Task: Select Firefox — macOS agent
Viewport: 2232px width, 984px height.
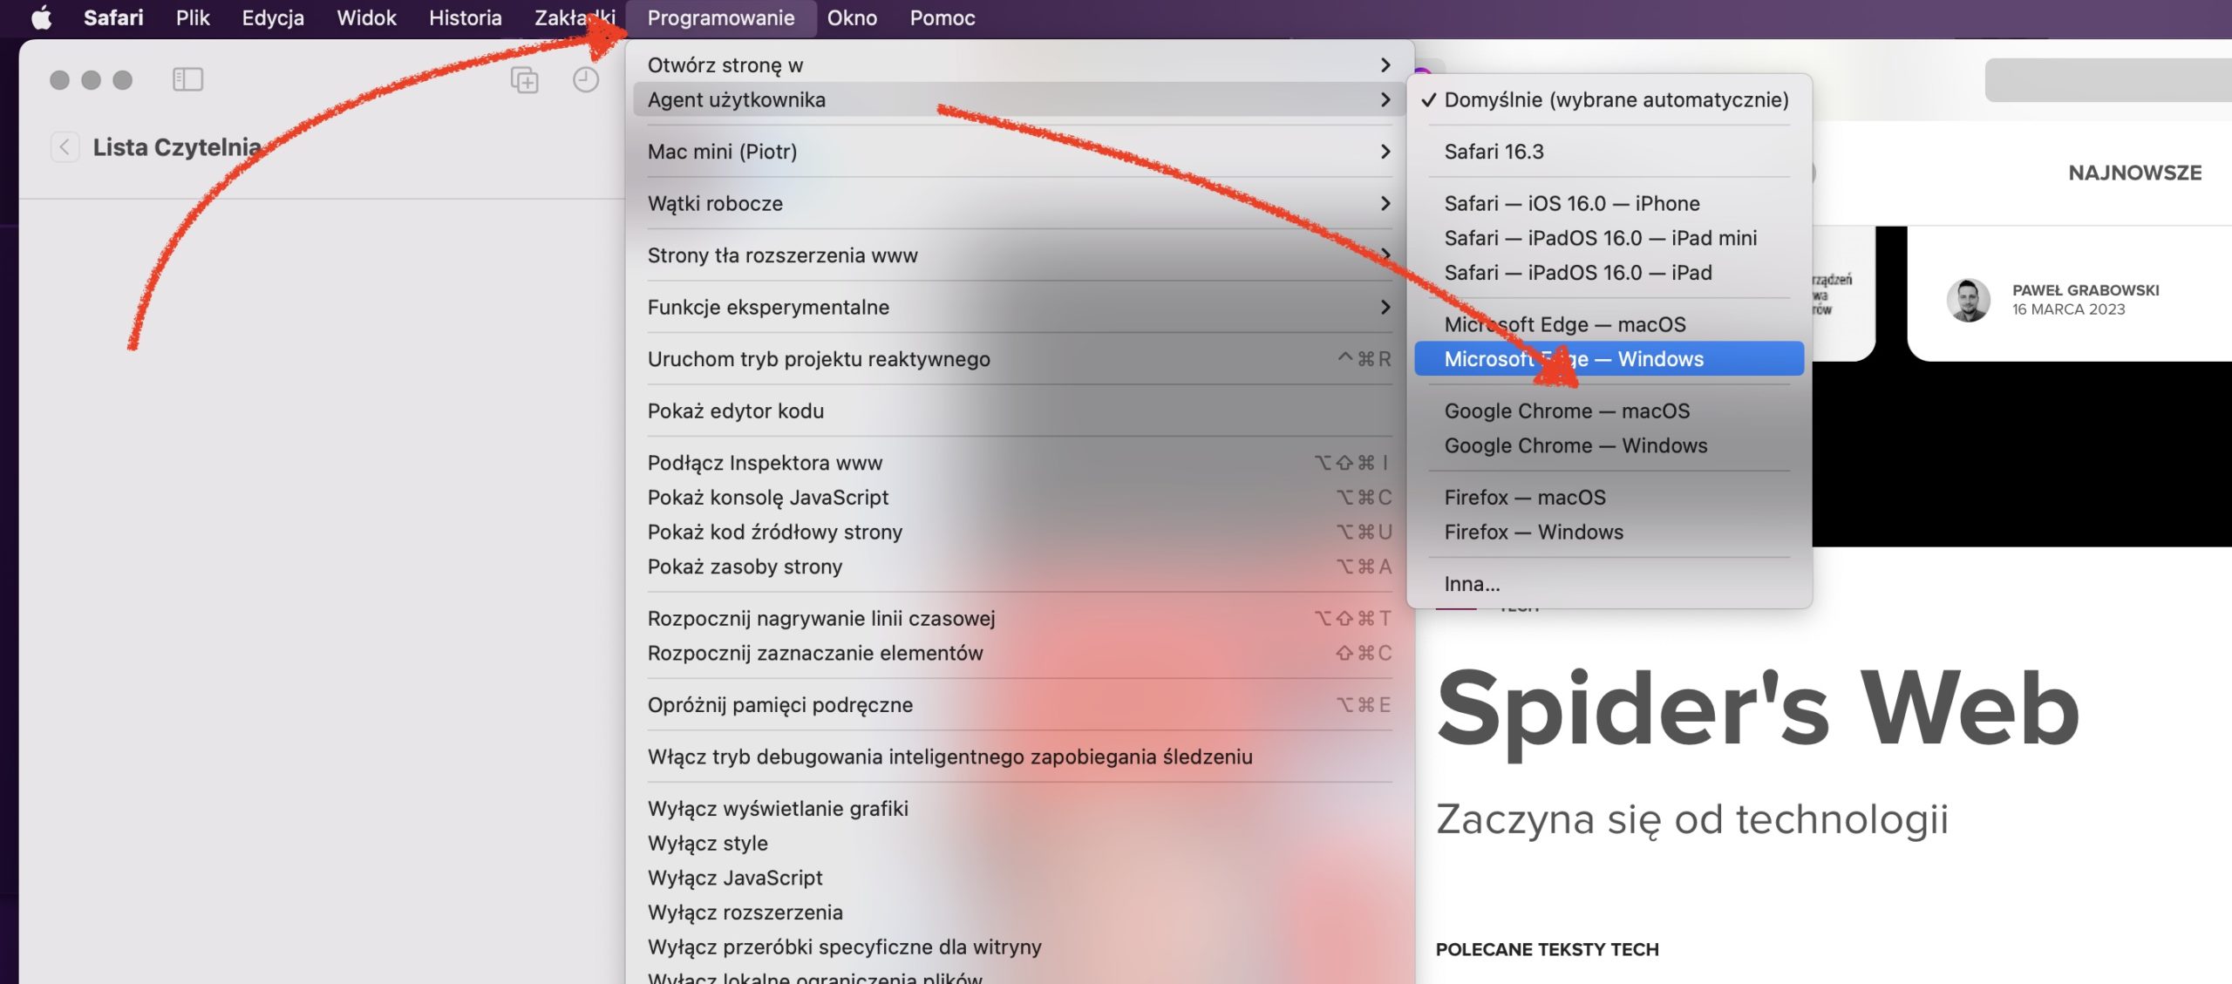Action: point(1609,497)
